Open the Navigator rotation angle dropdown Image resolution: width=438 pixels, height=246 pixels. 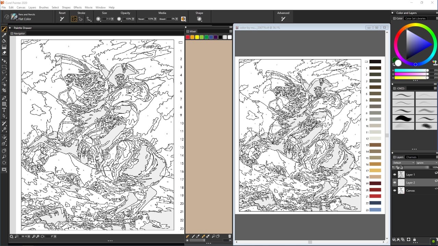tap(55, 236)
